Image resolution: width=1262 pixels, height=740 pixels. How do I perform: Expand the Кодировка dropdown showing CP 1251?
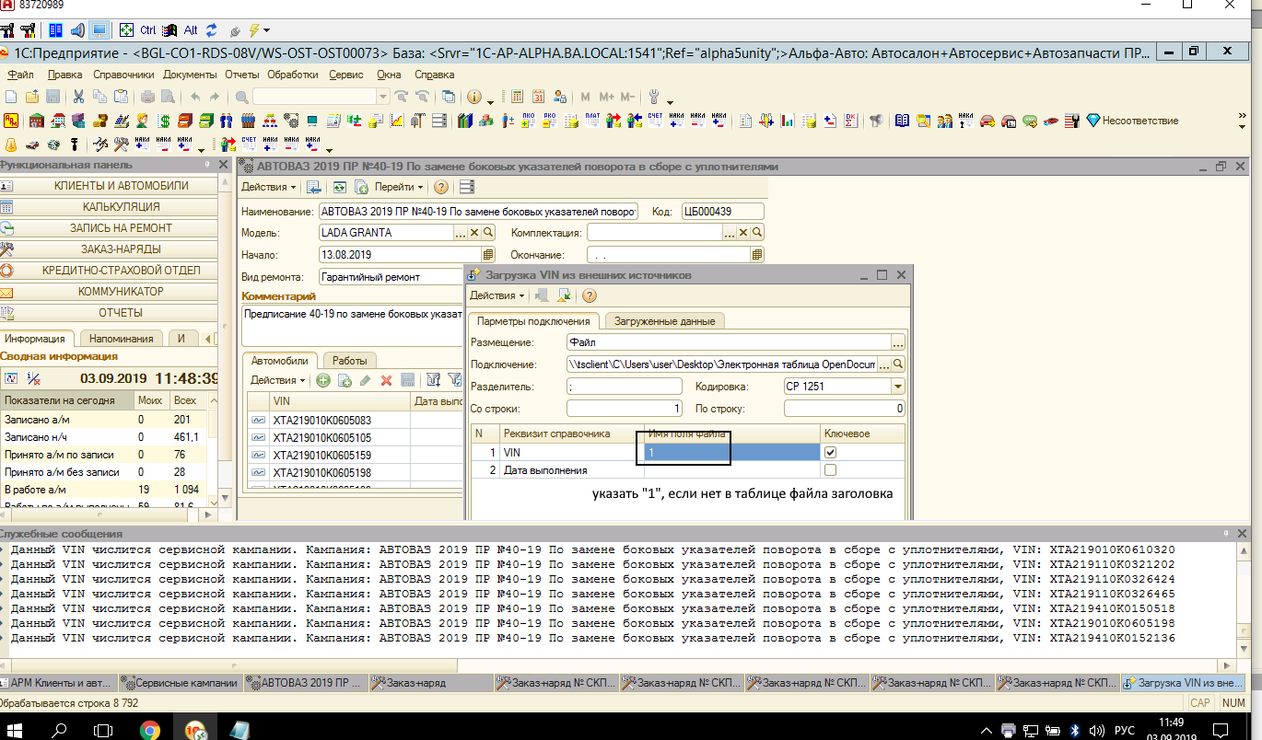click(898, 387)
